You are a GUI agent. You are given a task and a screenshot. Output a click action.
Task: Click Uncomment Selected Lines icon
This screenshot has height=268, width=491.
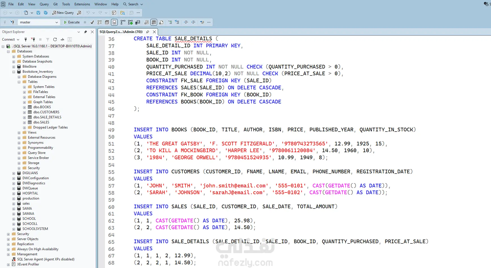[177, 22]
